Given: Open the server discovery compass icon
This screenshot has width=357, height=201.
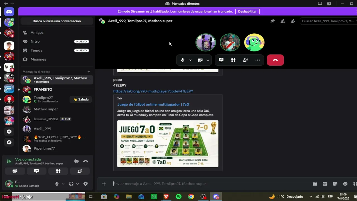Looking at the screenshot, I should [x=9, y=142].
